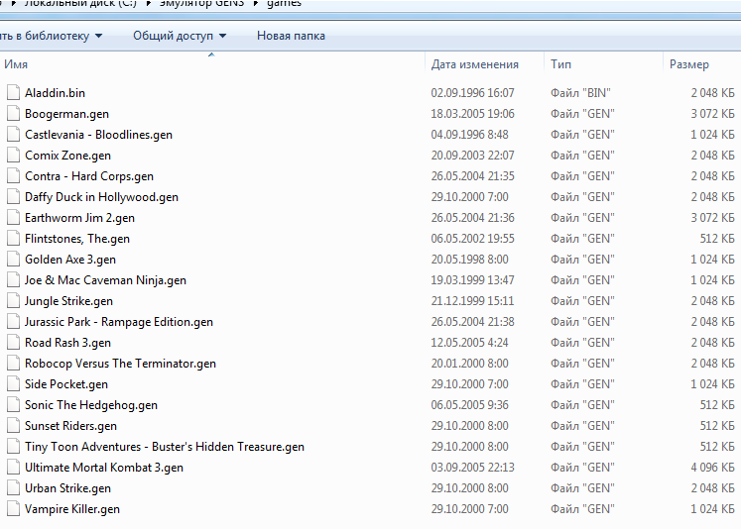Click the Earthworm Jim 2.gen file icon
741x529 pixels.
pyautogui.click(x=13, y=217)
